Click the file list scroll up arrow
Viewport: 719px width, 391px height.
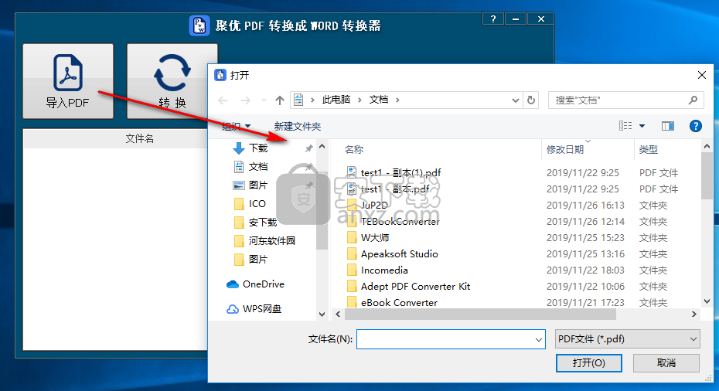707,147
